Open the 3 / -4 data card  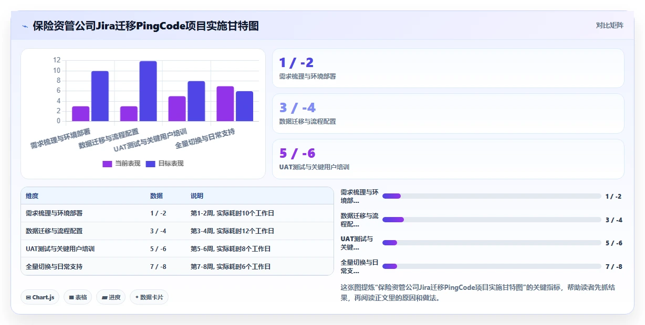(448, 113)
